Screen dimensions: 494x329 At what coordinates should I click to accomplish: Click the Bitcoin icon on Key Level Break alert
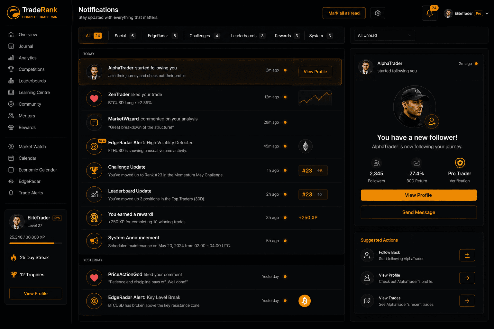pyautogui.click(x=305, y=301)
